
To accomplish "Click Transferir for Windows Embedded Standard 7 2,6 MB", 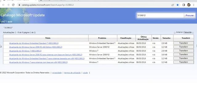I will tap(183, 43).
